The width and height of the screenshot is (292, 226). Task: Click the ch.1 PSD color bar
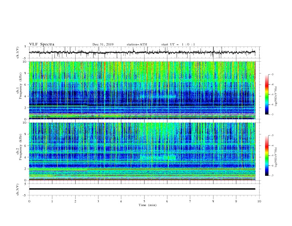267,94
